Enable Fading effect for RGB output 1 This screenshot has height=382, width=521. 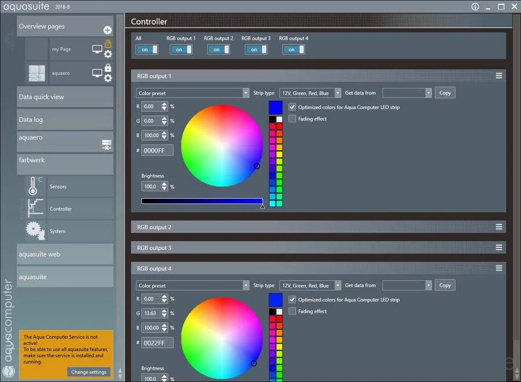[292, 119]
